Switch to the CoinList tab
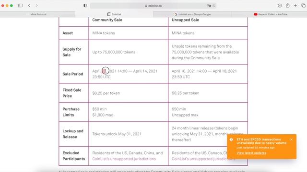307x172 pixels. 114,14
